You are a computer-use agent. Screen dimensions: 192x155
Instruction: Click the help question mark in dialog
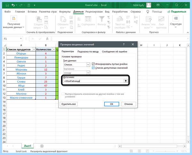(124, 45)
